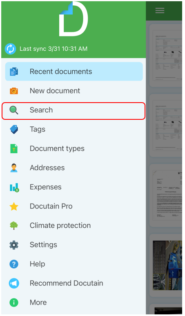Open the hamburger menu icon
The image size is (185, 316).
coord(160,11)
